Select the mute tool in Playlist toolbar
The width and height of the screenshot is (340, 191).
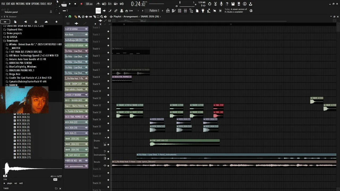87,17
